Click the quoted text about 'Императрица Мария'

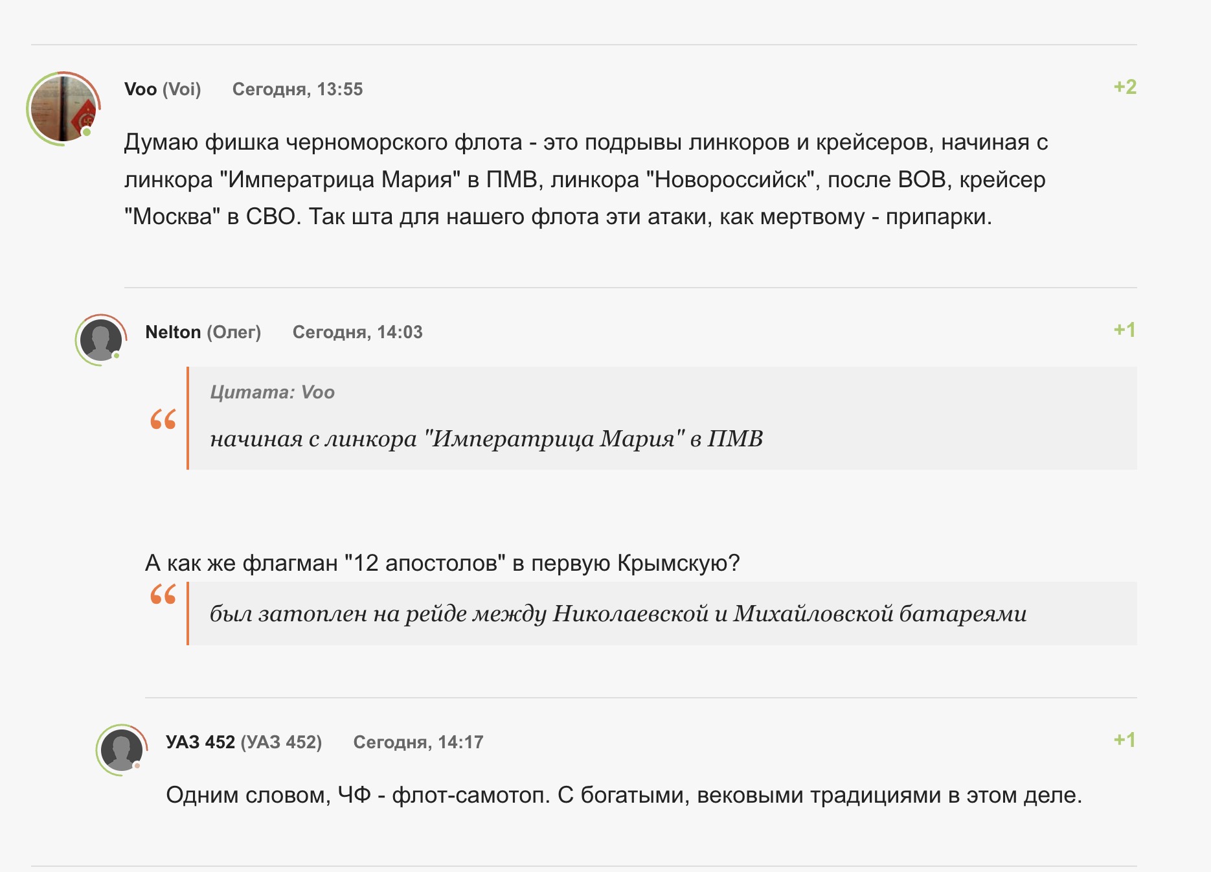click(x=486, y=439)
